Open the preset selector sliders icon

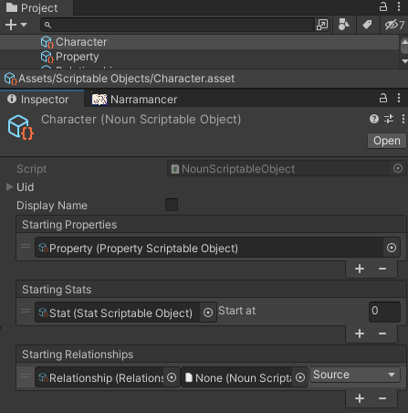(x=389, y=119)
